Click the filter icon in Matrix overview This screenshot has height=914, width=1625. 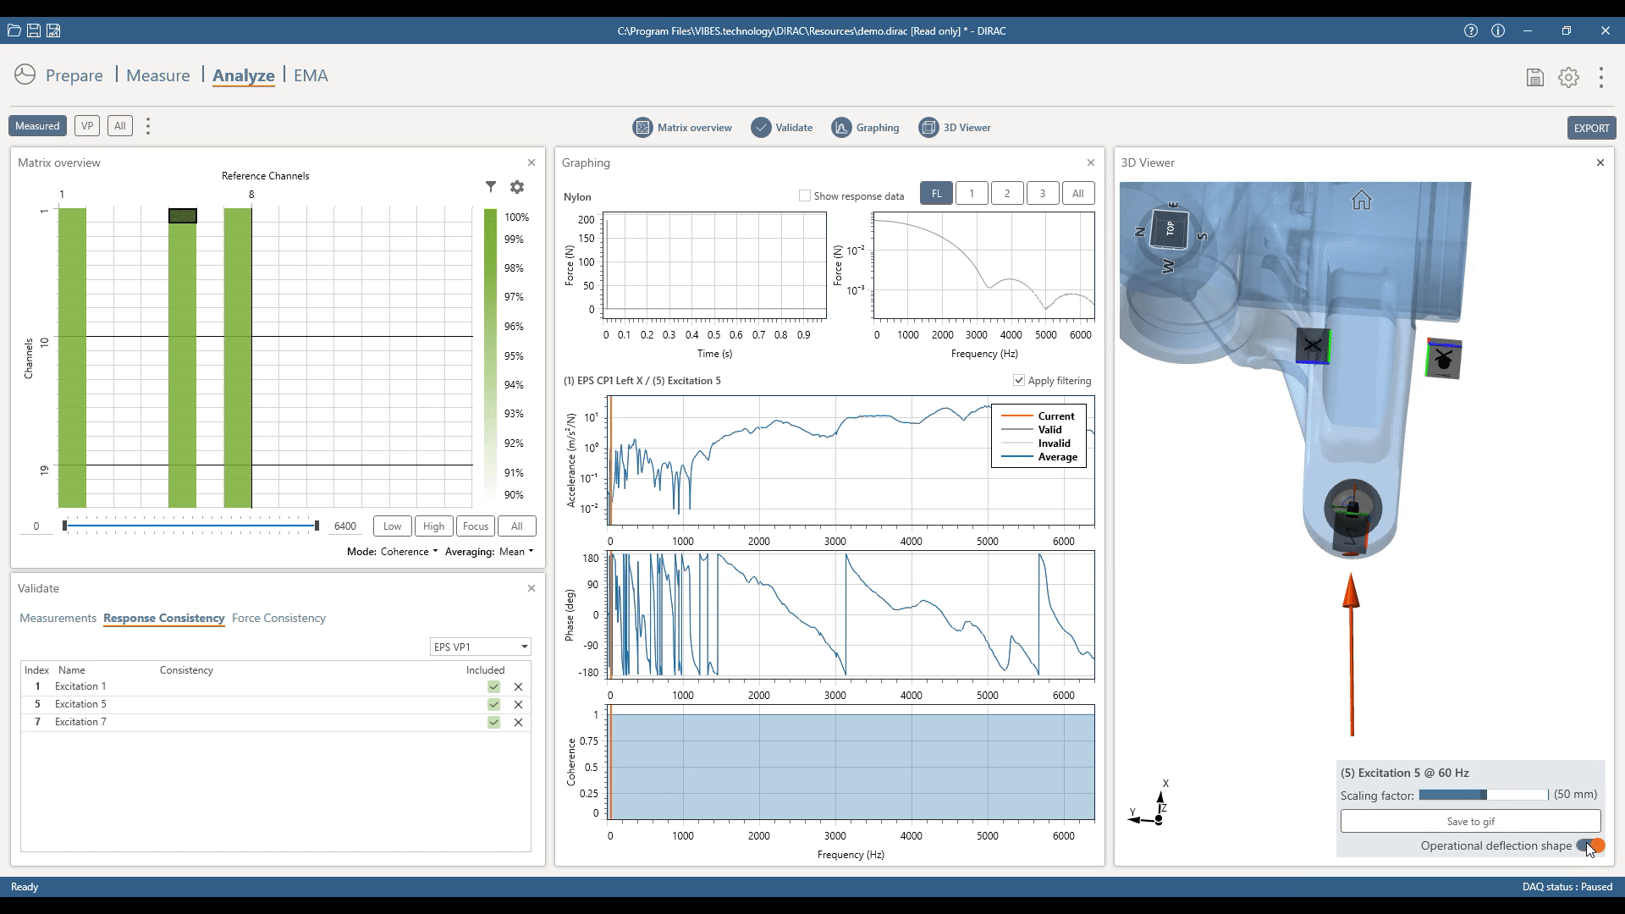click(490, 187)
